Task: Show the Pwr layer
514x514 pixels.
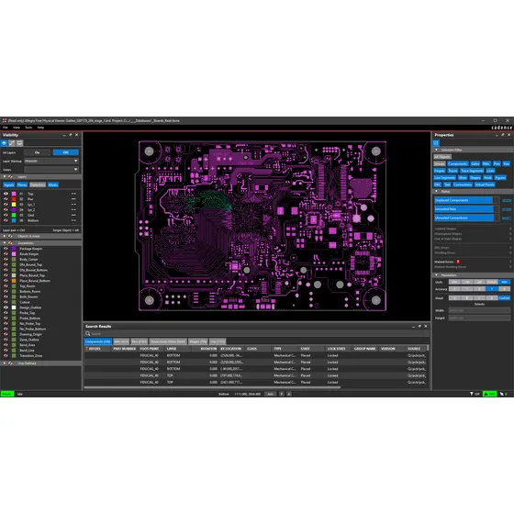Action: tap(6, 199)
